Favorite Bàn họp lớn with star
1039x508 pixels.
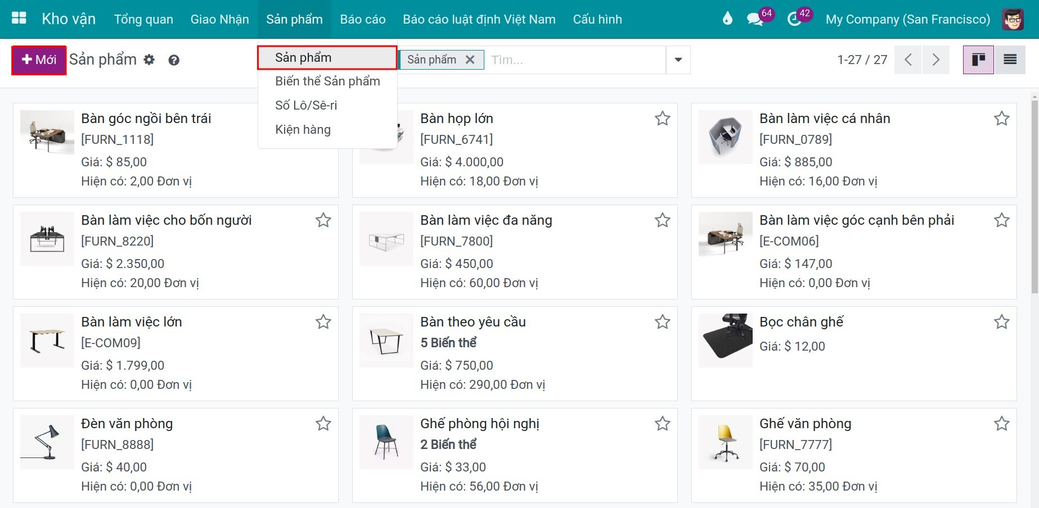663,119
